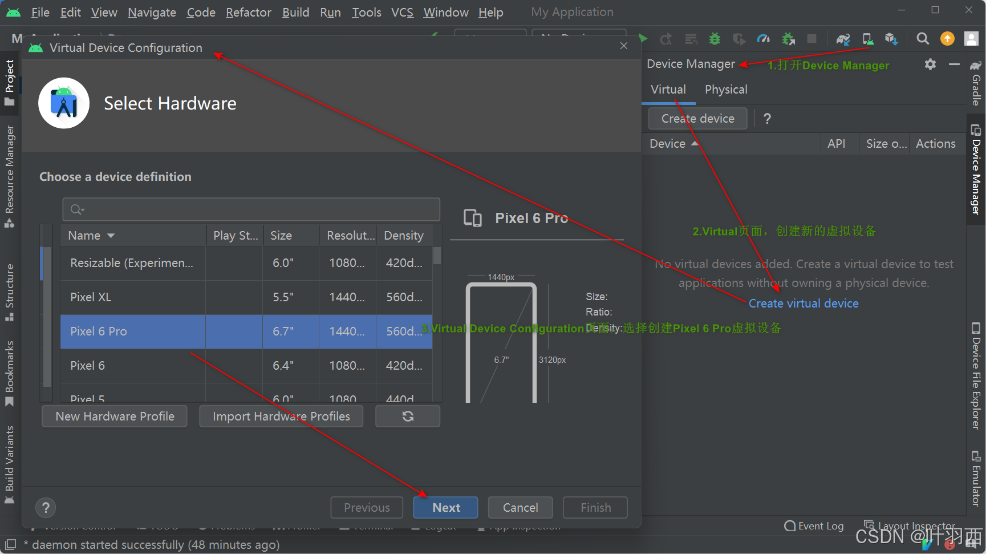This screenshot has height=554, width=986.
Task: Toggle the tool windows icon in status bar
Action: (10, 545)
